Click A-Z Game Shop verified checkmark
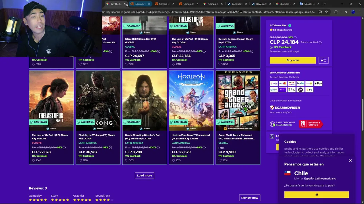 [x=290, y=25]
